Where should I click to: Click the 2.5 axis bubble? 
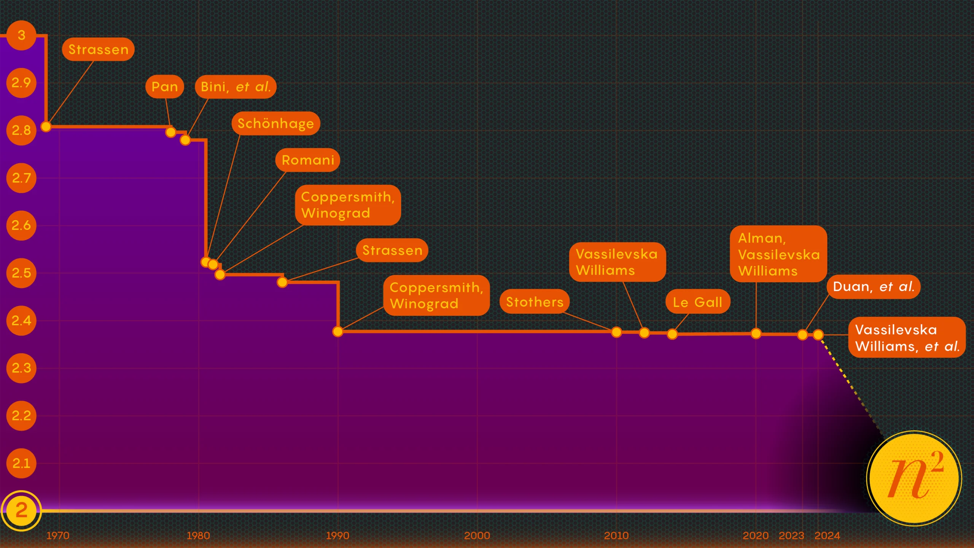pyautogui.click(x=21, y=273)
